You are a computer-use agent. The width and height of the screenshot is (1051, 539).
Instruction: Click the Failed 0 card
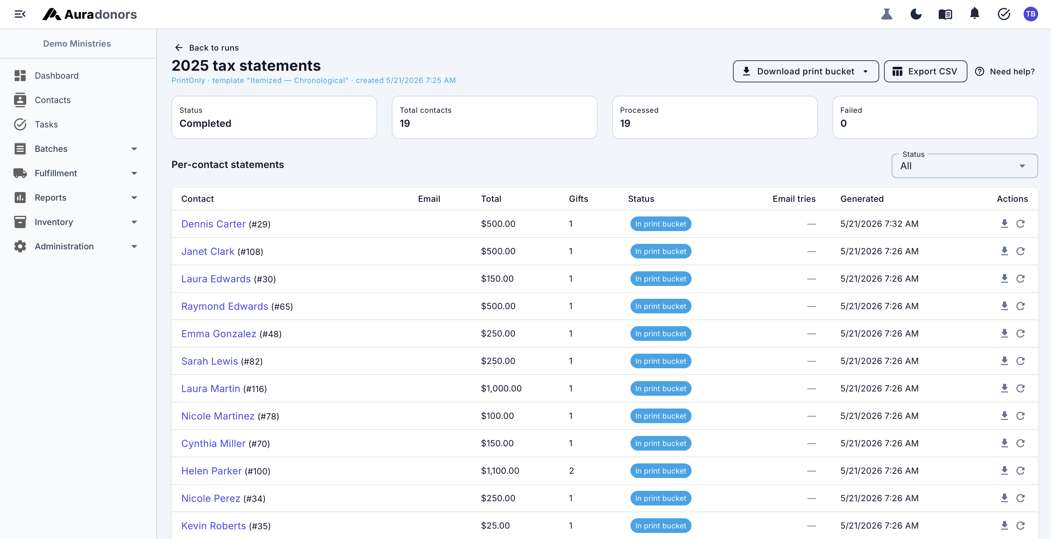(x=935, y=117)
